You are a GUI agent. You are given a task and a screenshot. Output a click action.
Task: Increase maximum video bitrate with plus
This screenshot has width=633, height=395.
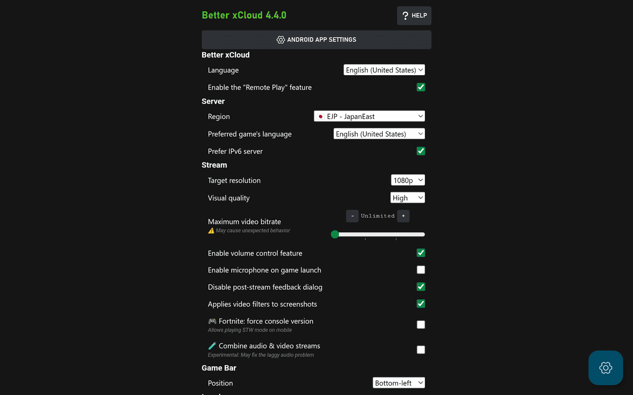click(x=404, y=216)
